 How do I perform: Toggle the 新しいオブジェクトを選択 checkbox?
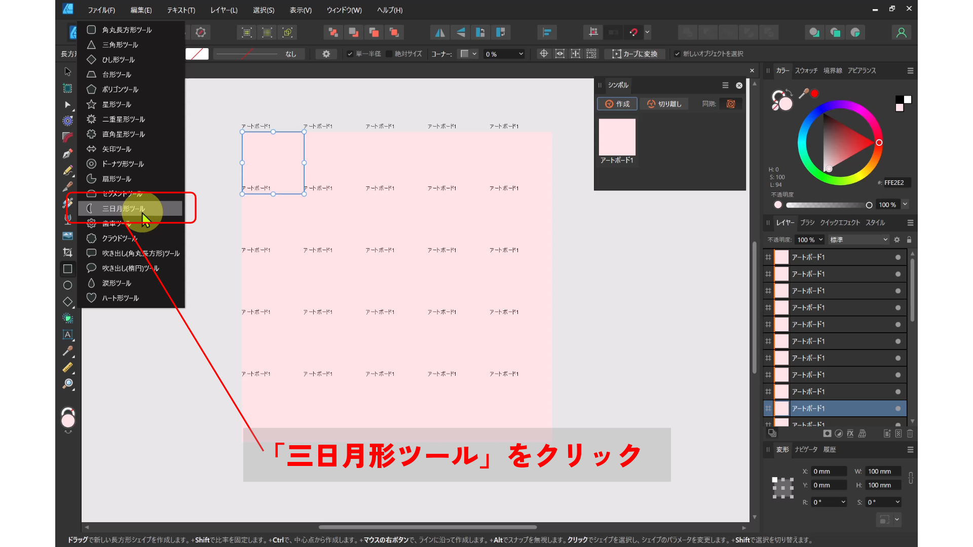click(x=678, y=53)
